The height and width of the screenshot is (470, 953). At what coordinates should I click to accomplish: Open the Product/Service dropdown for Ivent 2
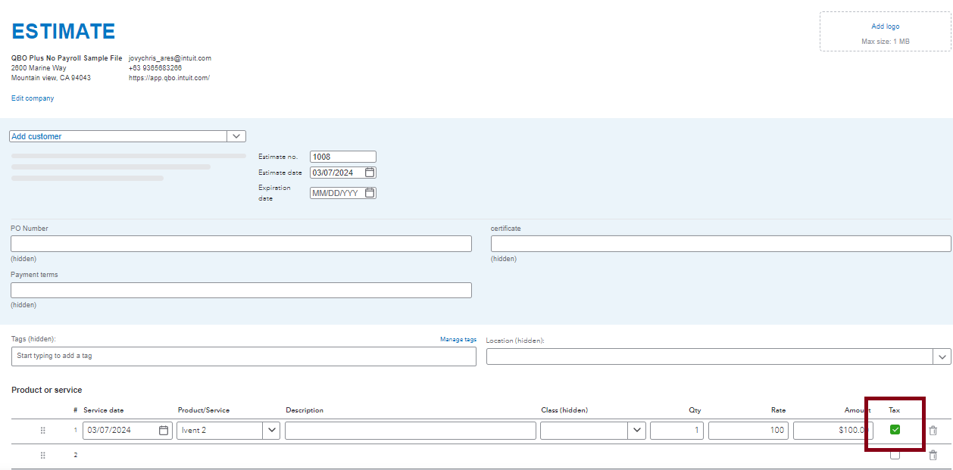(271, 431)
